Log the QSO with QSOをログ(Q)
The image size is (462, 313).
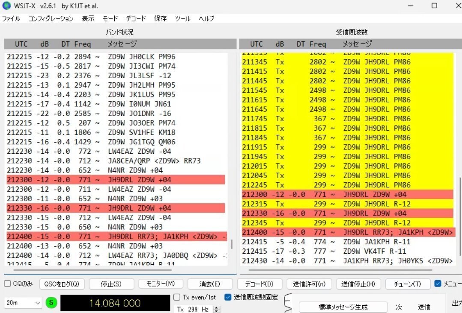pos(62,284)
